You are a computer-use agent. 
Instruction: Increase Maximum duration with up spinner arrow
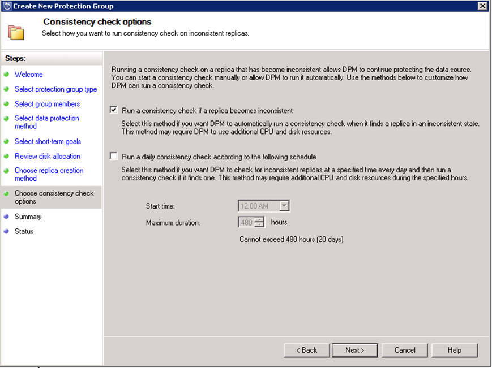pos(259,219)
